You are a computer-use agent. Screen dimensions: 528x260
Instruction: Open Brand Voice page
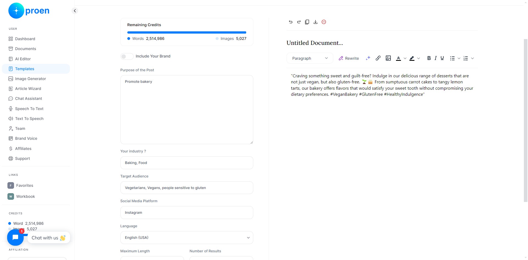36,138
